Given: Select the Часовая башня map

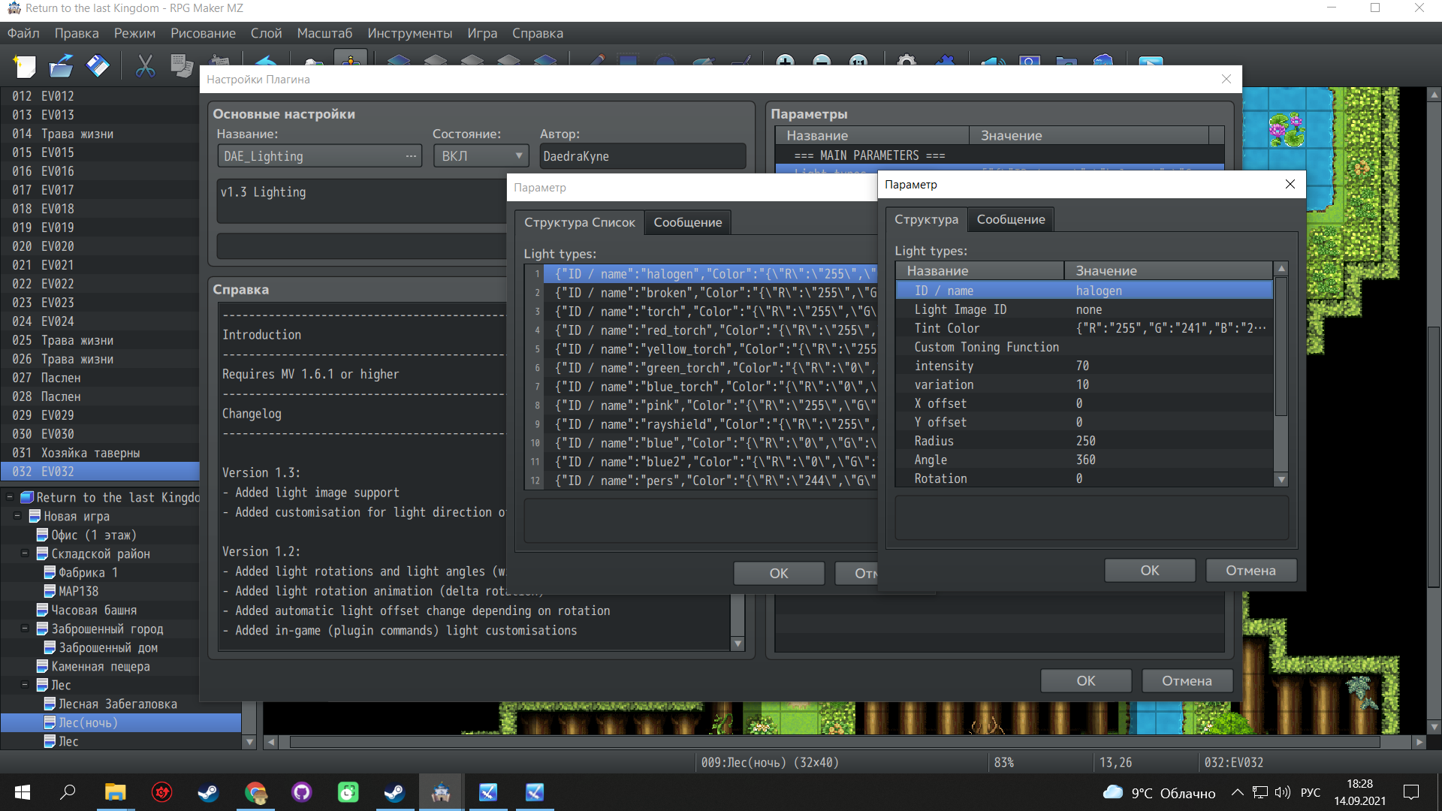Looking at the screenshot, I should click(93, 610).
